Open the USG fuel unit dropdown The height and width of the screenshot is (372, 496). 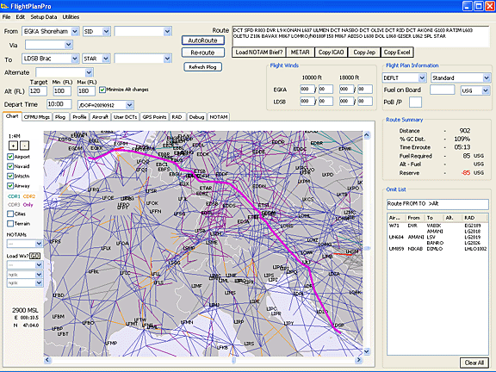click(486, 90)
